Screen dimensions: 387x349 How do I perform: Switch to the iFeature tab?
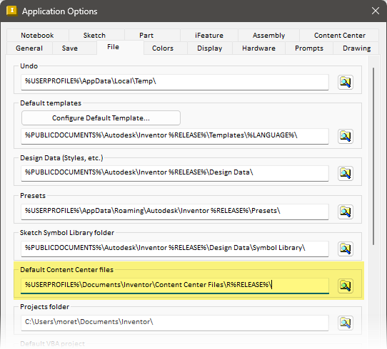click(209, 35)
